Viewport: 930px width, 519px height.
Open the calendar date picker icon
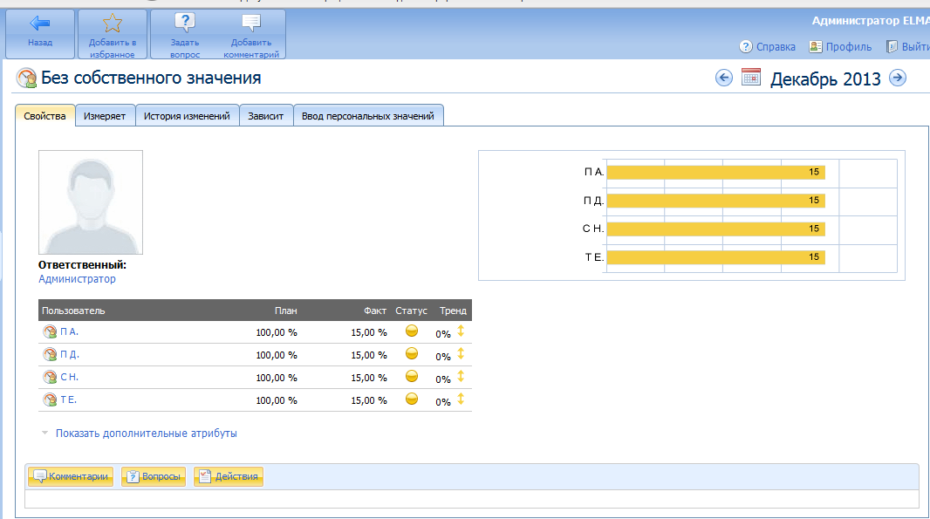tap(751, 78)
